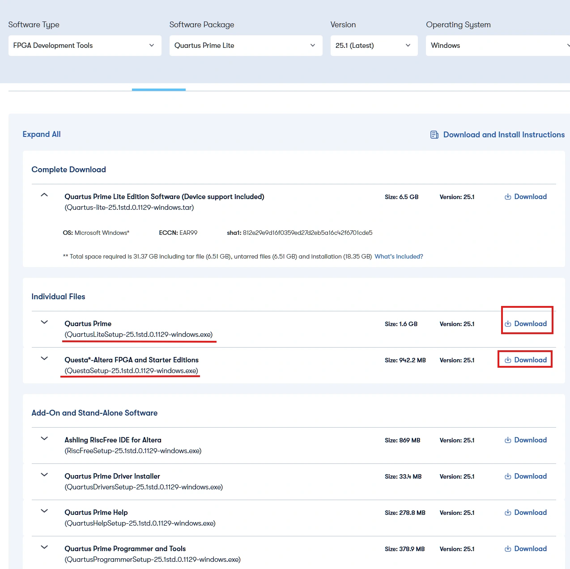The width and height of the screenshot is (570, 569).
Task: Collapse the Quartus Prime Lite Edition Software details
Action: point(44,195)
